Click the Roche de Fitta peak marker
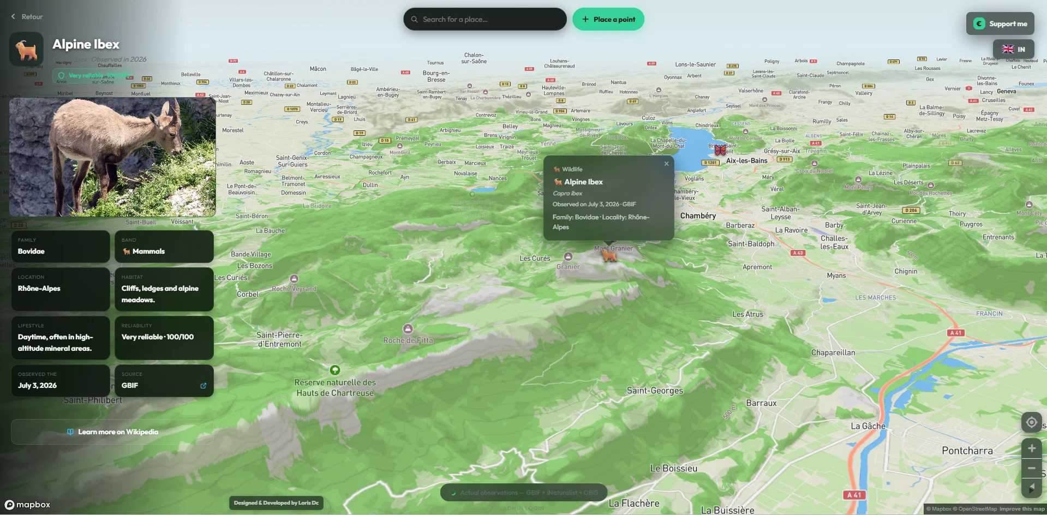The image size is (1047, 515). pyautogui.click(x=408, y=328)
